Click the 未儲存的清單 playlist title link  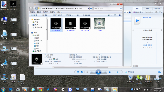pyautogui.click(x=147, y=17)
